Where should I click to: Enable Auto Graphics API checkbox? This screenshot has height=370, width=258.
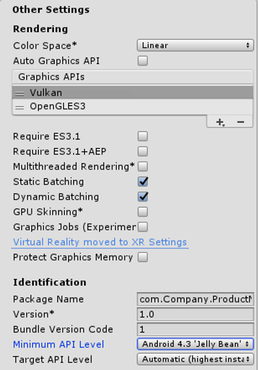tap(143, 61)
